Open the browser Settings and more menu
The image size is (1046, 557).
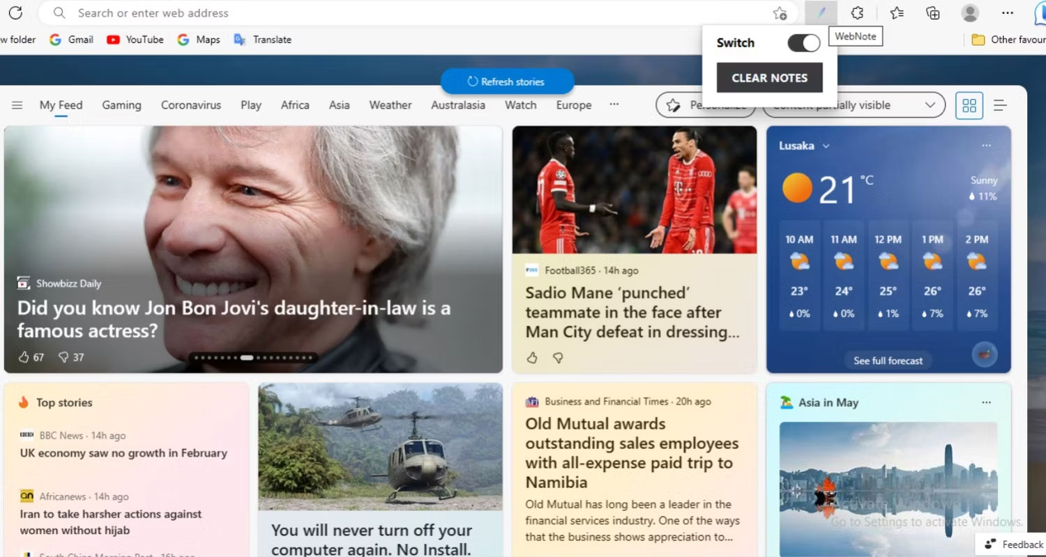pos(1007,13)
